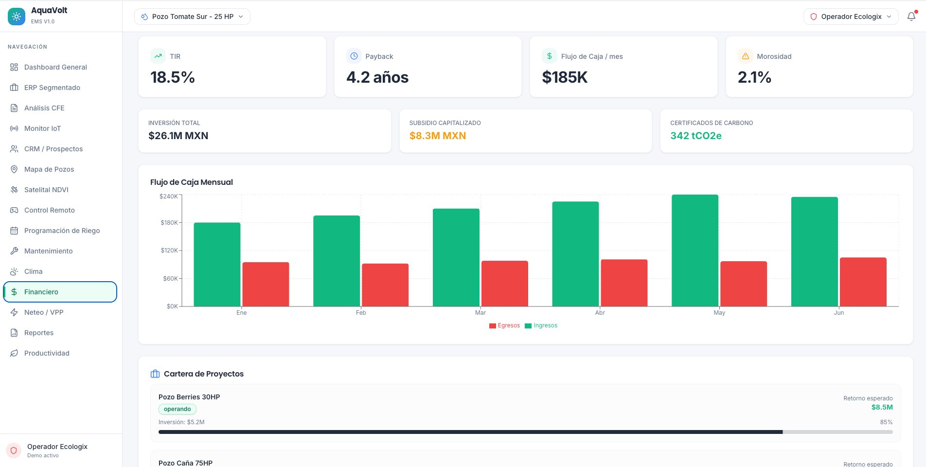Click the "$8.3M MXN" subsidy value
The image size is (926, 467).
pos(438,136)
